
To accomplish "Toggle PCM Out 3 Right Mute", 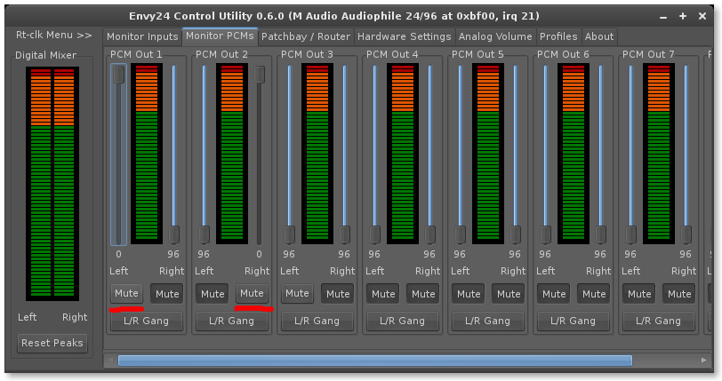I will click(338, 294).
